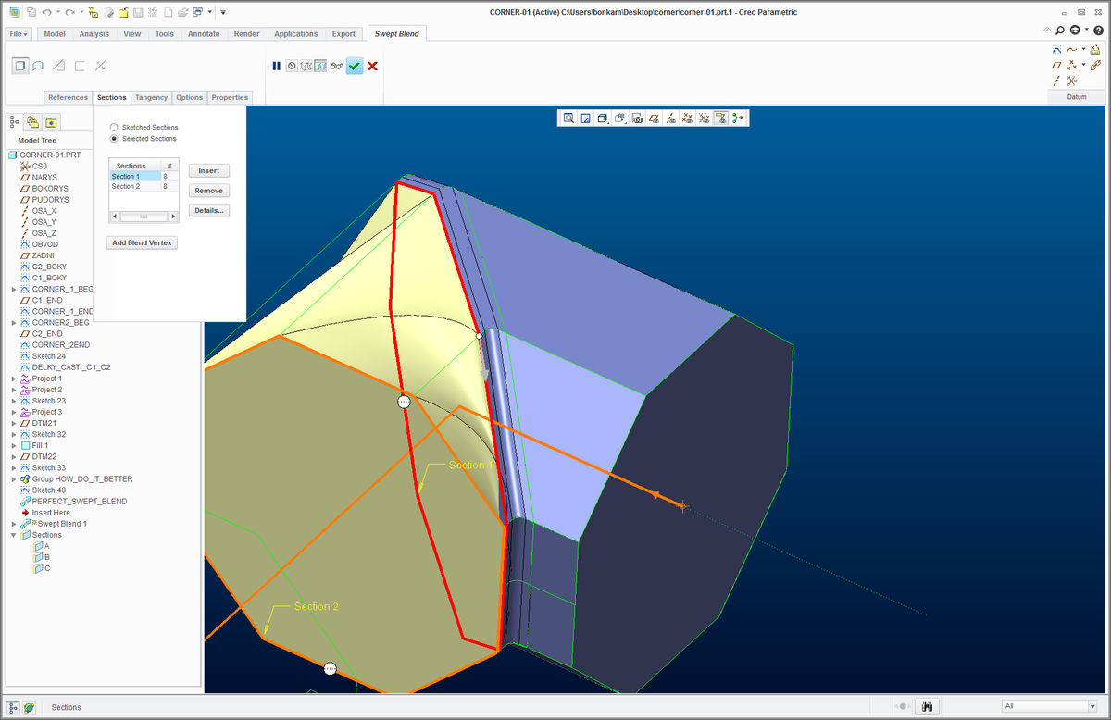Open the Properties panel tab

230,97
